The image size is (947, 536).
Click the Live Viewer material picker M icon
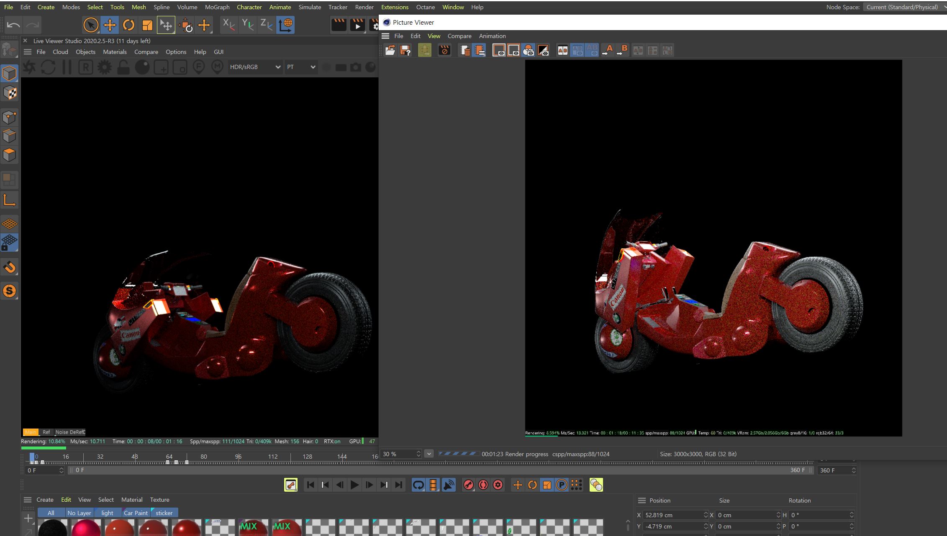pos(218,67)
